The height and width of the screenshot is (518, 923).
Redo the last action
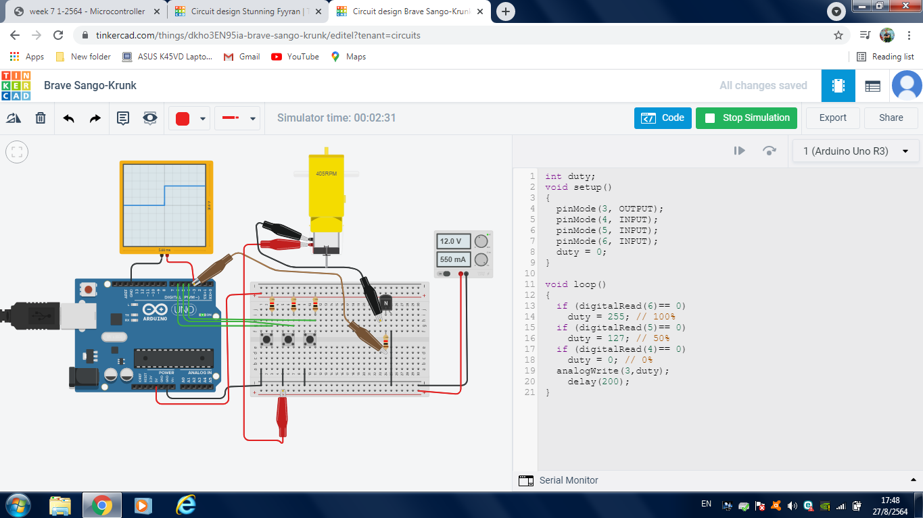point(95,118)
